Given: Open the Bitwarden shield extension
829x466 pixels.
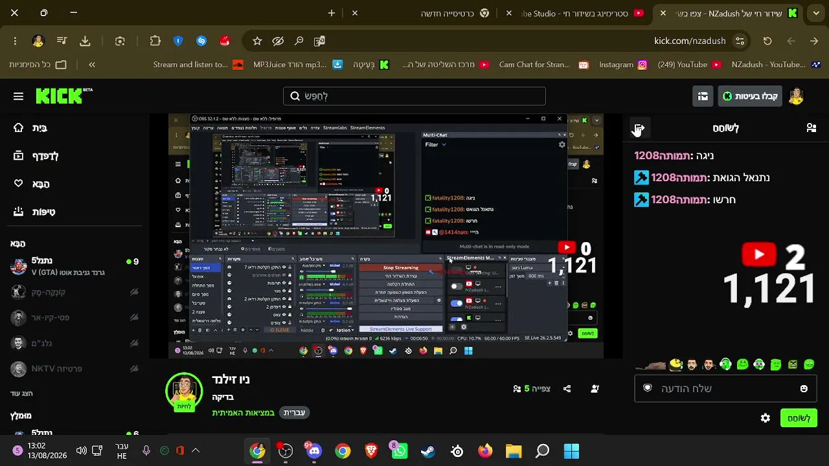Looking at the screenshot, I should click(178, 41).
